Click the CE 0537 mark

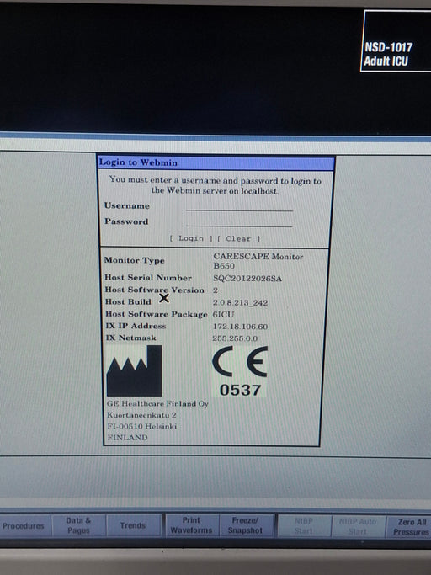click(240, 371)
